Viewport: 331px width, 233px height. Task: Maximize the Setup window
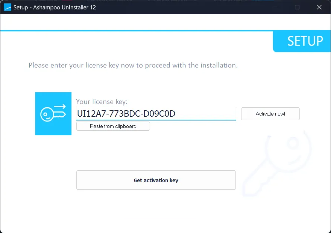point(297,7)
